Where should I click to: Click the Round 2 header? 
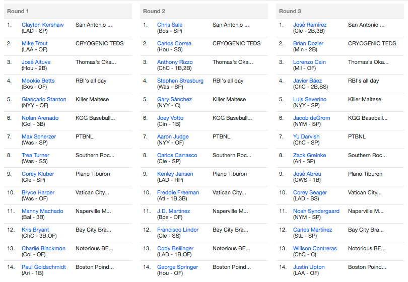[x=204, y=11]
